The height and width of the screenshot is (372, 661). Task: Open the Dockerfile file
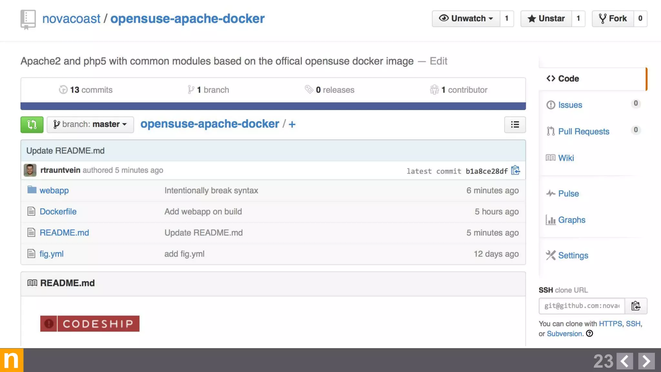[58, 212]
